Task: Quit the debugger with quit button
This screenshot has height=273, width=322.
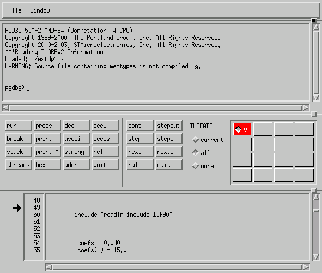Action: coord(105,165)
